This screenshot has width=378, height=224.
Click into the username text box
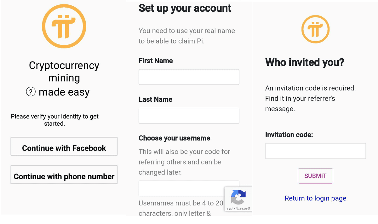point(181,188)
